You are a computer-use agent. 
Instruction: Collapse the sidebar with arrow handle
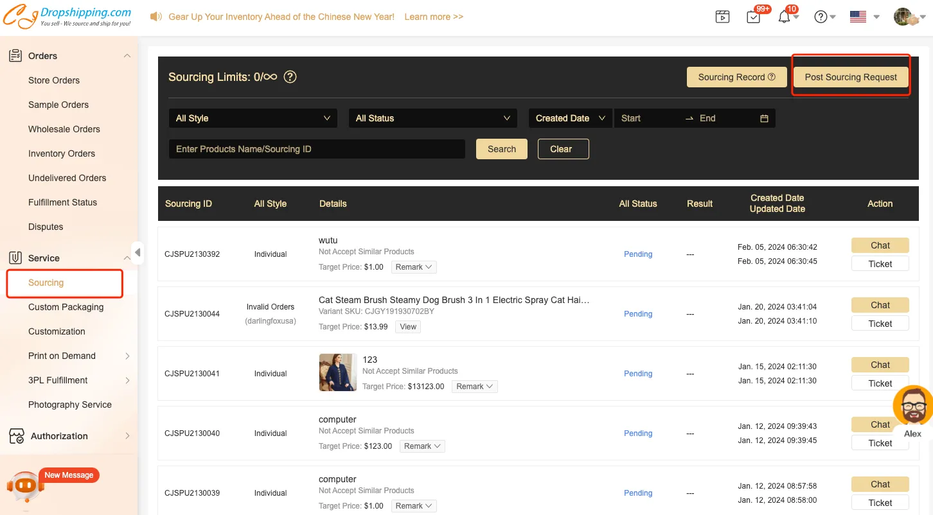pyautogui.click(x=137, y=252)
